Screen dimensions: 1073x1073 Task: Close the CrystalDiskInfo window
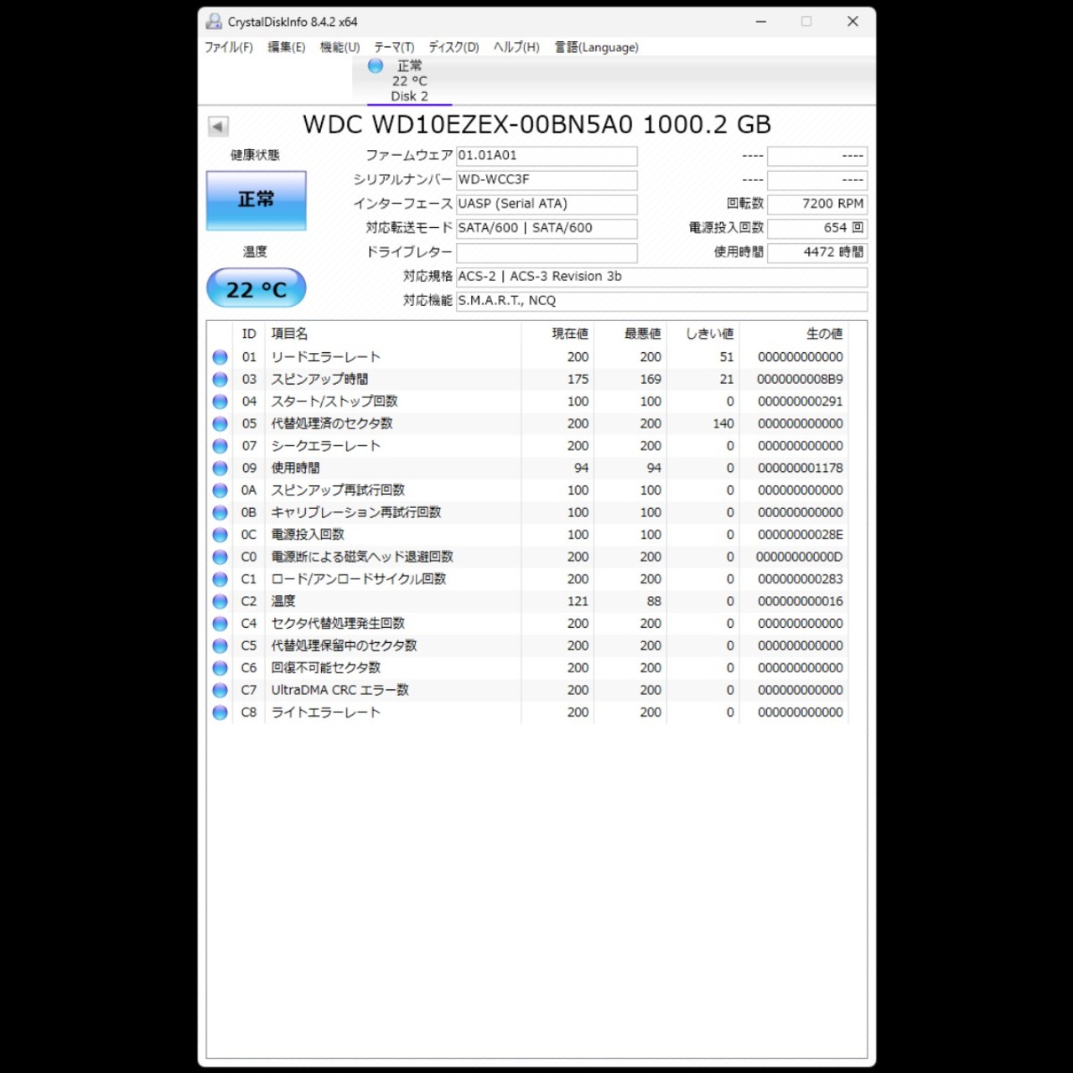click(x=853, y=22)
